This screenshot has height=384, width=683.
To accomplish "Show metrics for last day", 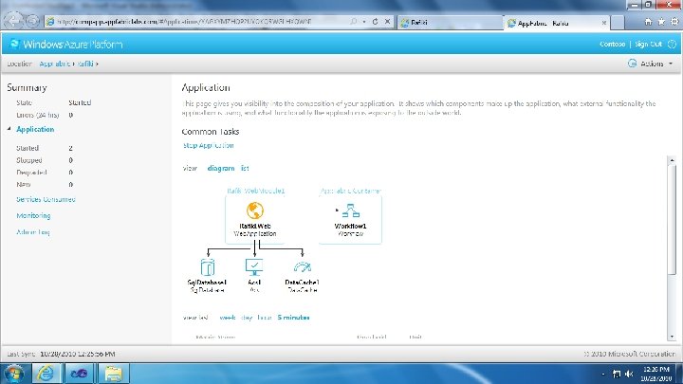I will pos(247,318).
